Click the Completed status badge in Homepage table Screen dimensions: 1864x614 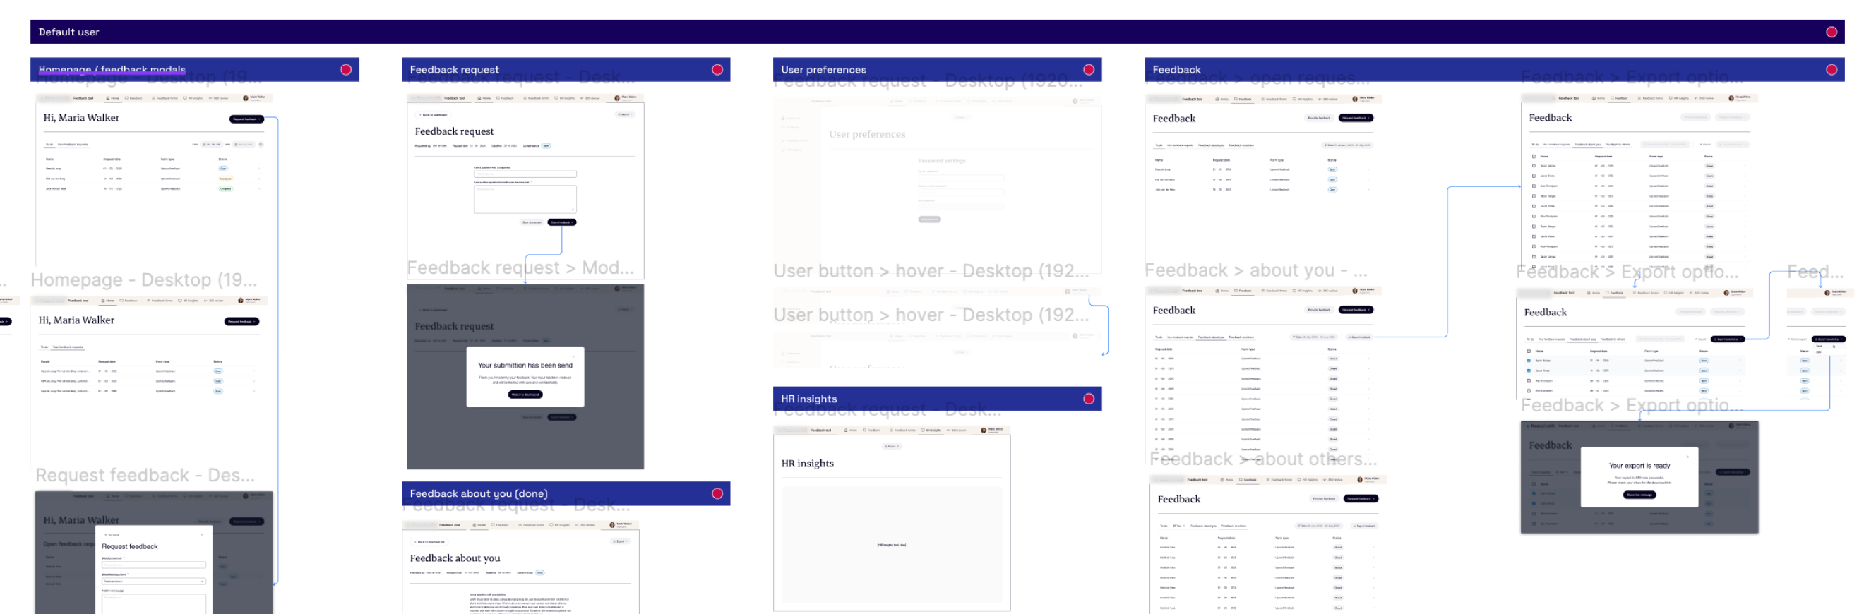tap(226, 188)
